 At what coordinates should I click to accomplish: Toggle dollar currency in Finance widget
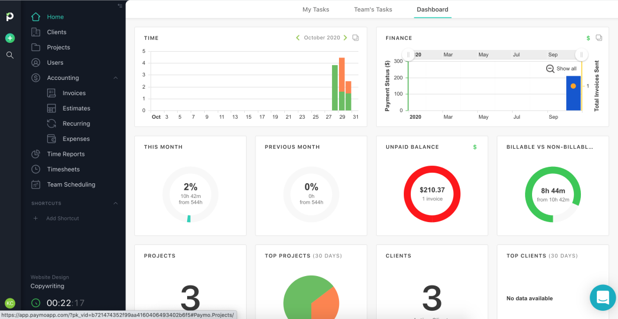pyautogui.click(x=588, y=38)
